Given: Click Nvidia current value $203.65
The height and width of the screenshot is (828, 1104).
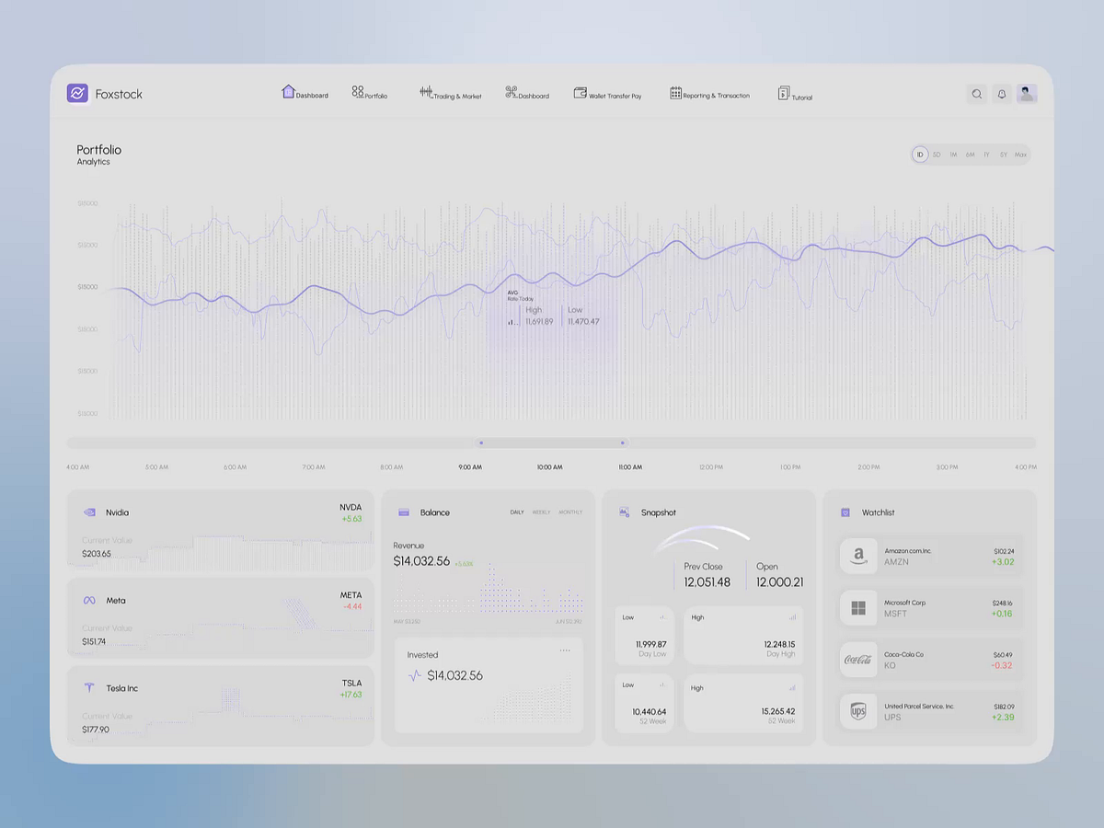Looking at the screenshot, I should pyautogui.click(x=96, y=554).
